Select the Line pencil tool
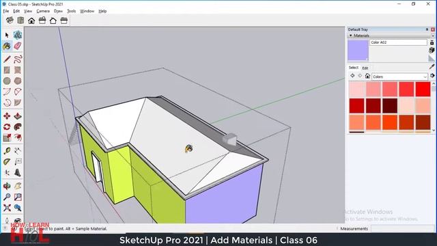The height and width of the screenshot is (246, 437). pos(7,59)
